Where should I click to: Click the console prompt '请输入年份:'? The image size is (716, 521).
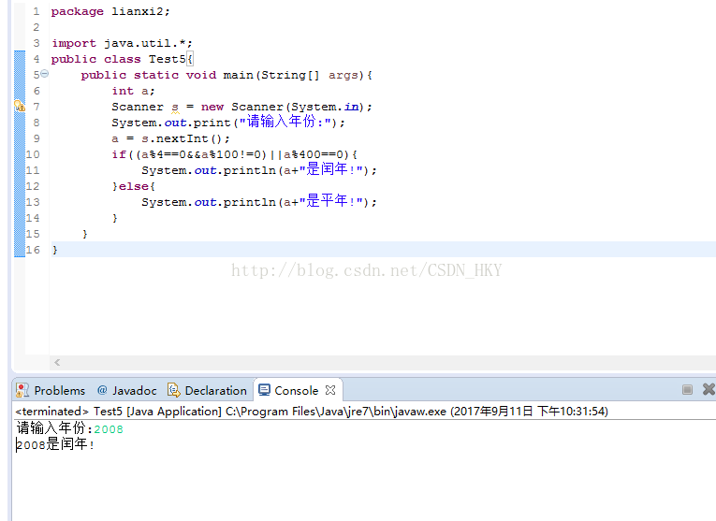click(x=54, y=428)
